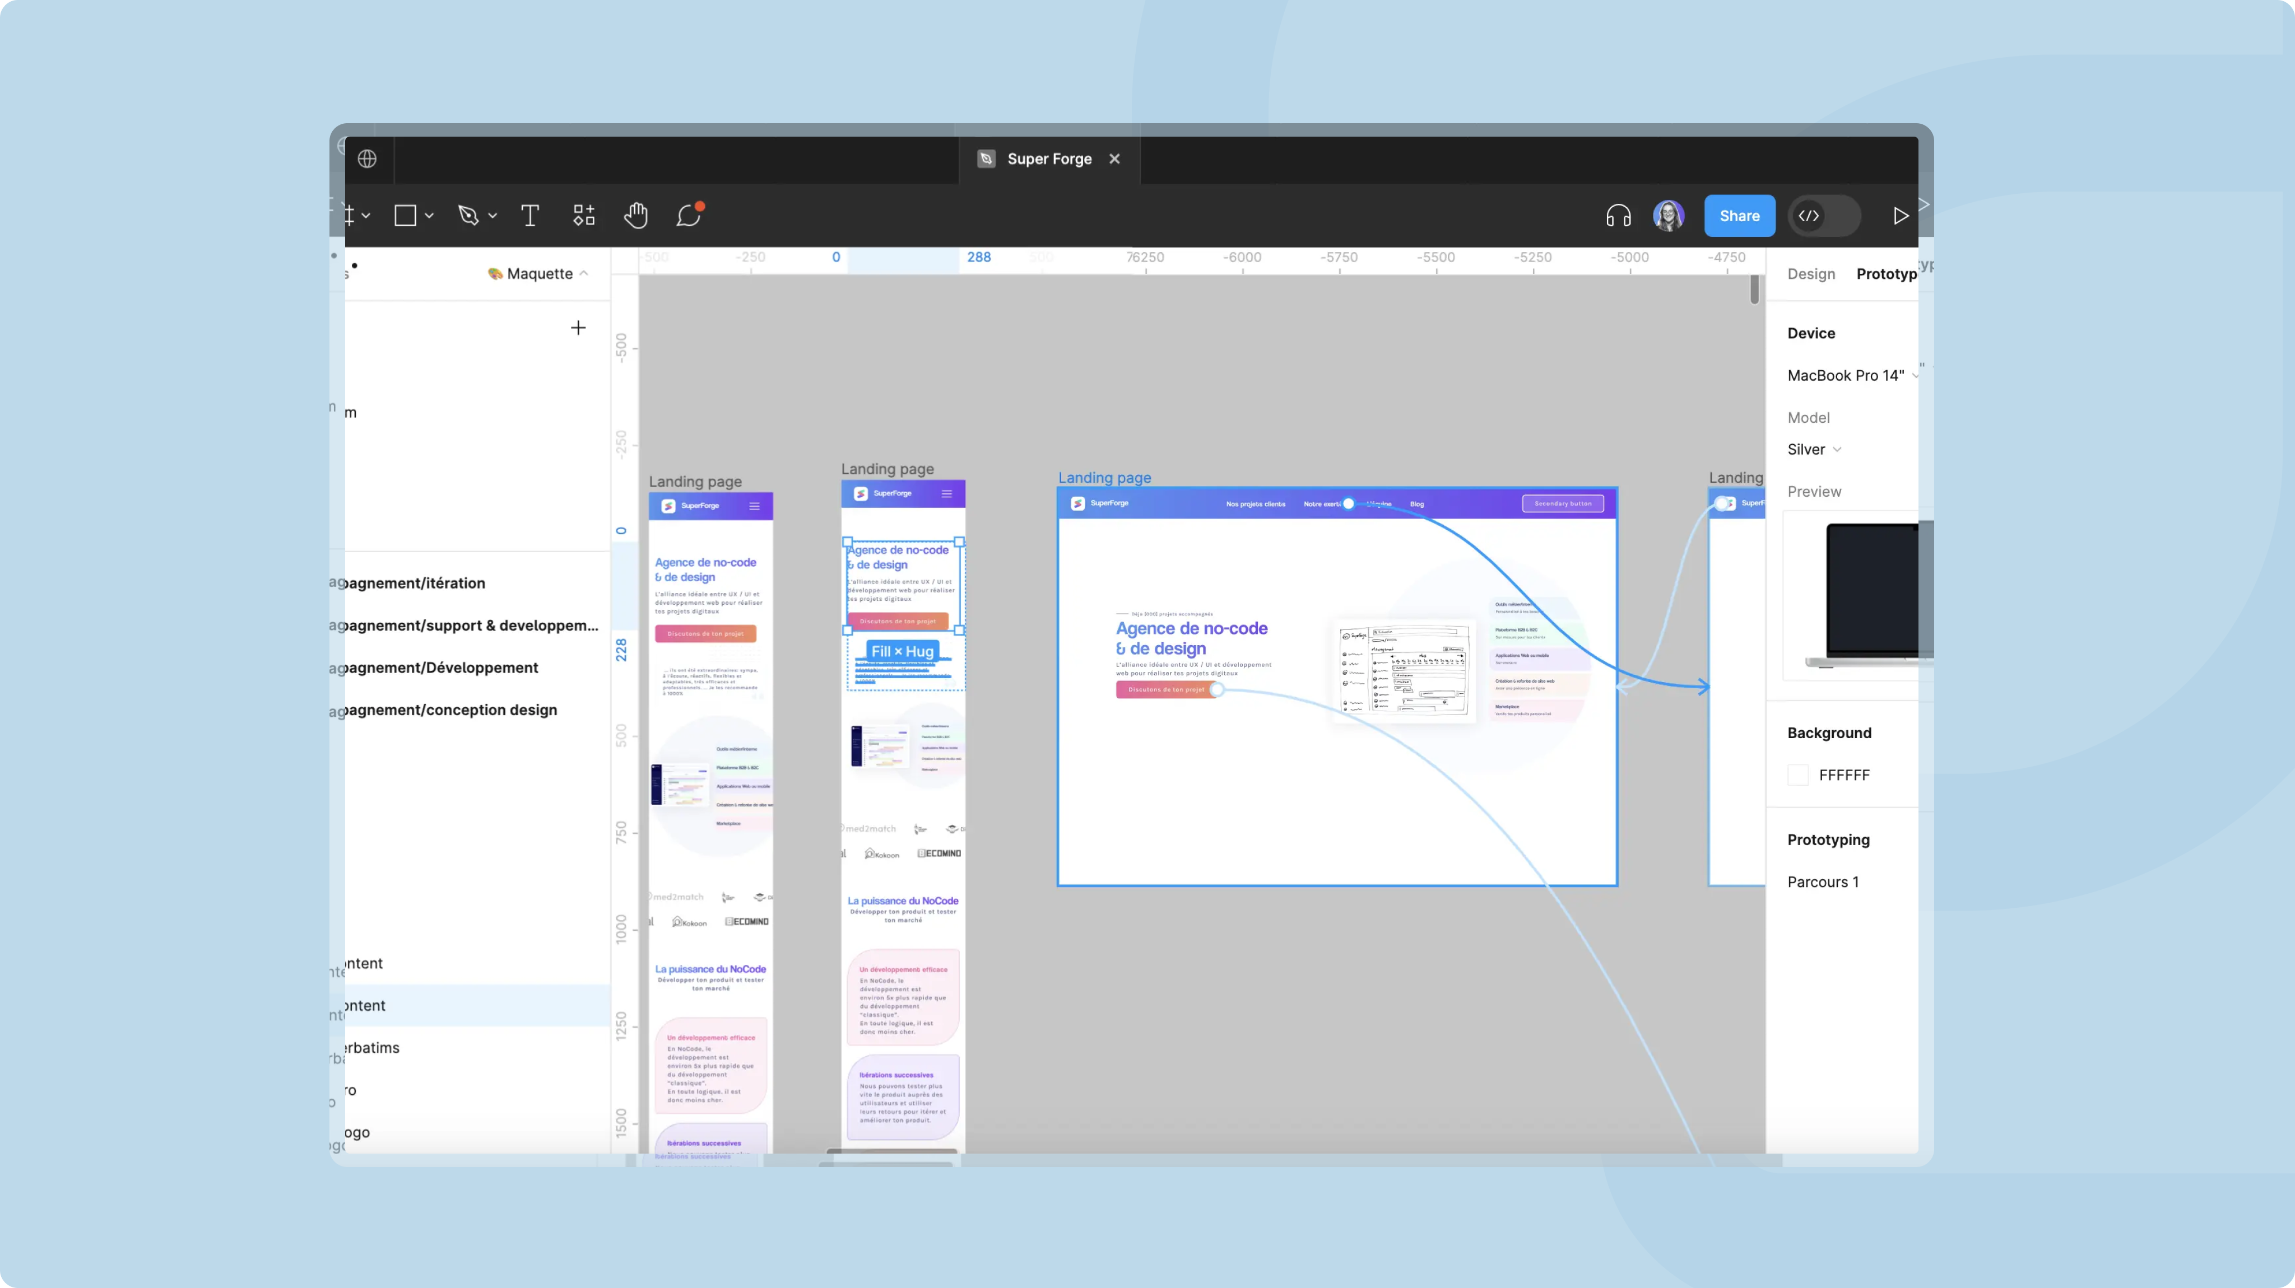Click the globe home icon
The height and width of the screenshot is (1288, 2295).
click(367, 158)
